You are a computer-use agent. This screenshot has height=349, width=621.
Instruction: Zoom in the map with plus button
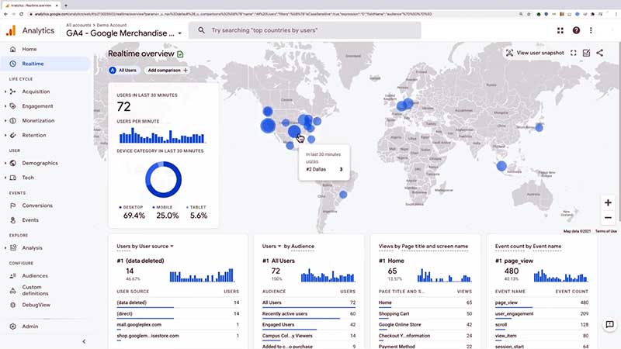click(x=608, y=202)
